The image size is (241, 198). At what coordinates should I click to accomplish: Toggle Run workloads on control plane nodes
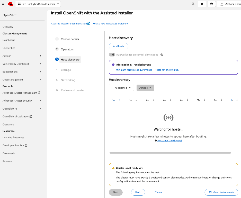coord(112,55)
